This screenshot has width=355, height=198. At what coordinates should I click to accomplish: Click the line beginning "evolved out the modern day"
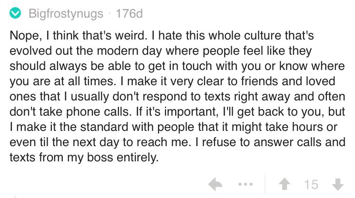(x=161, y=51)
